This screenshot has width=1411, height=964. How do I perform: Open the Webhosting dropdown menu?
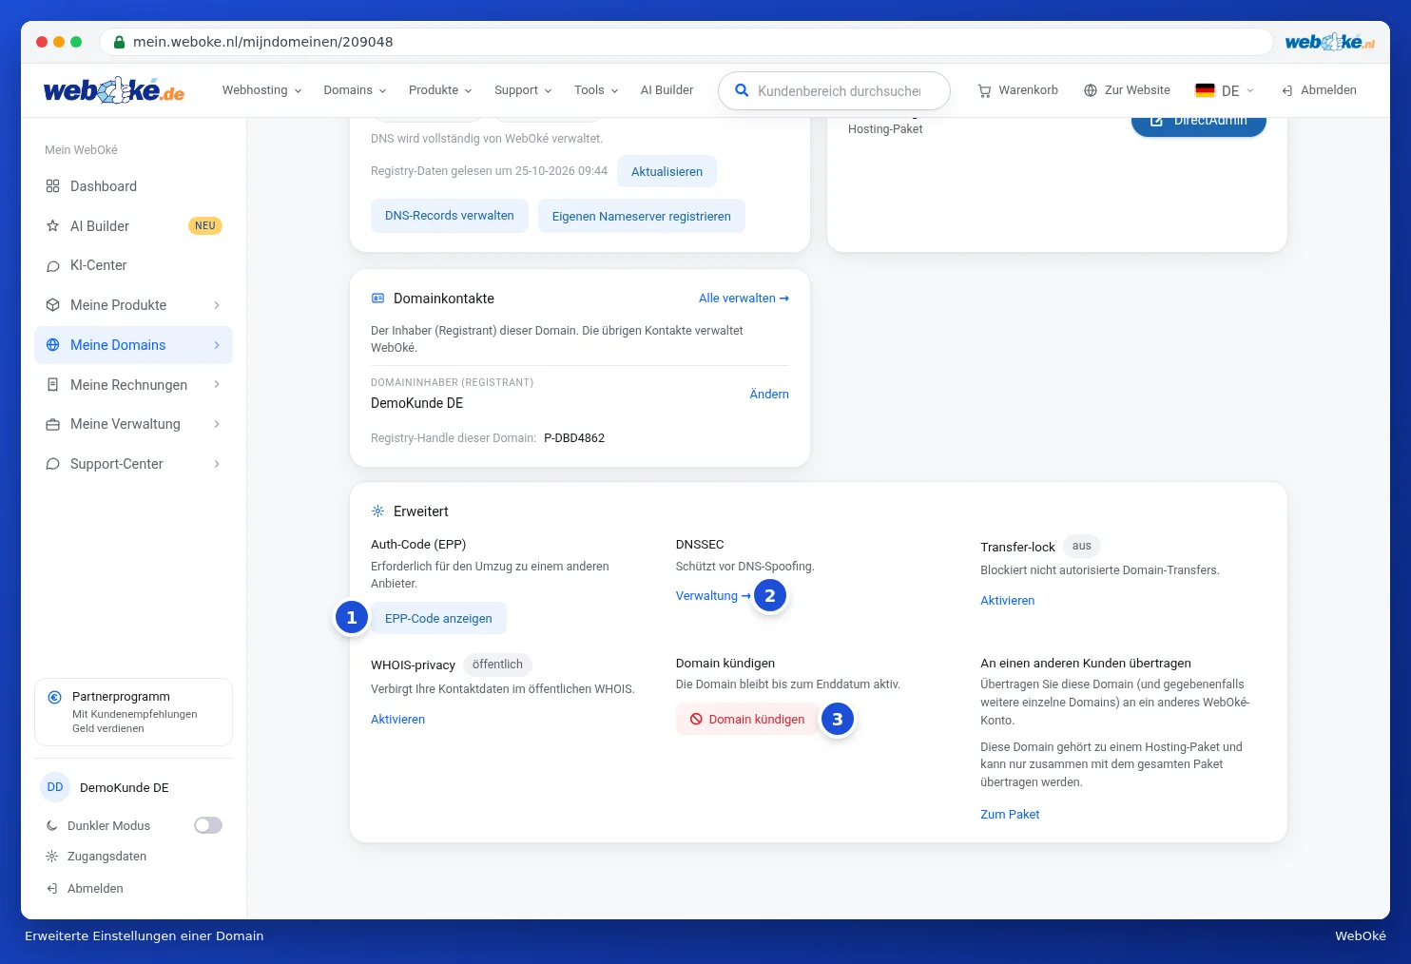[262, 90]
